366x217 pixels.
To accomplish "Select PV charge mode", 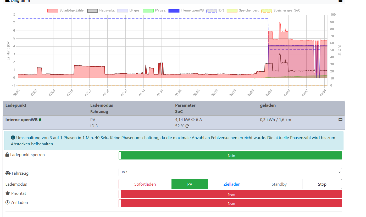I will pyautogui.click(x=190, y=184).
